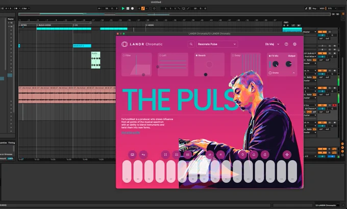Open the All Channels input dropdown
347x209 pixels.
310,109
